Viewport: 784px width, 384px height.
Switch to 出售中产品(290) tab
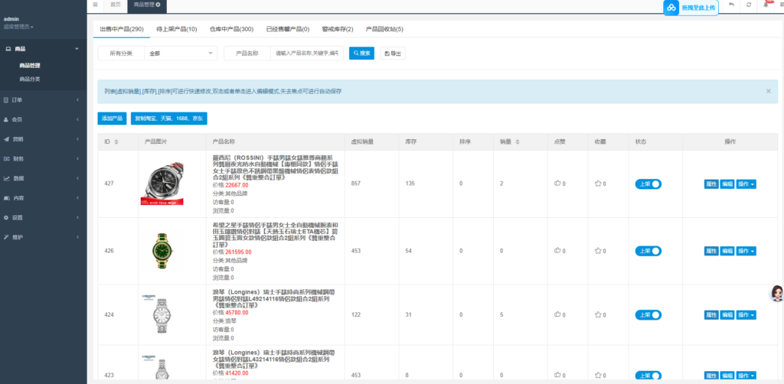(122, 29)
